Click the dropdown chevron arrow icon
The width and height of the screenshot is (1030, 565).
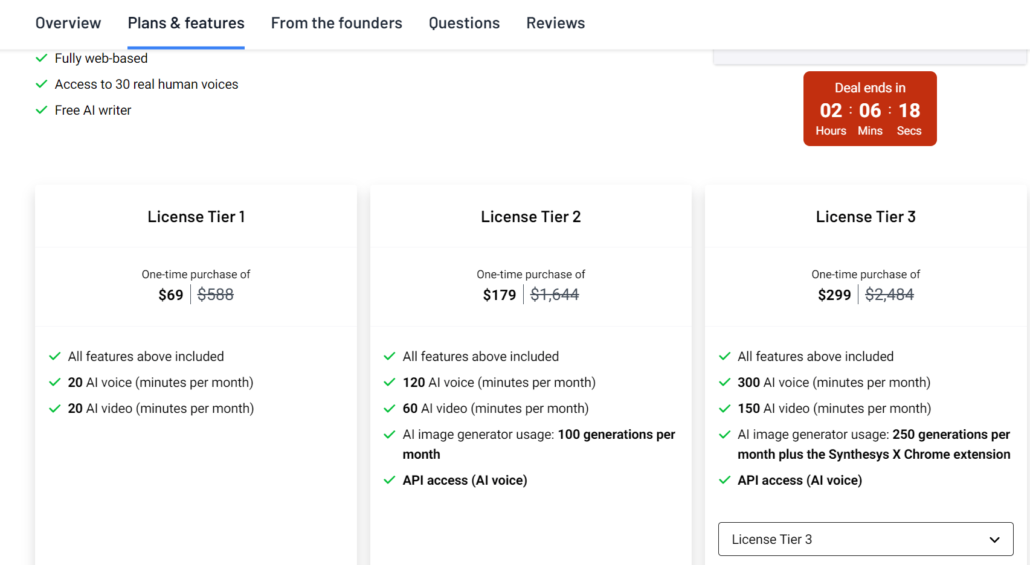coord(994,540)
